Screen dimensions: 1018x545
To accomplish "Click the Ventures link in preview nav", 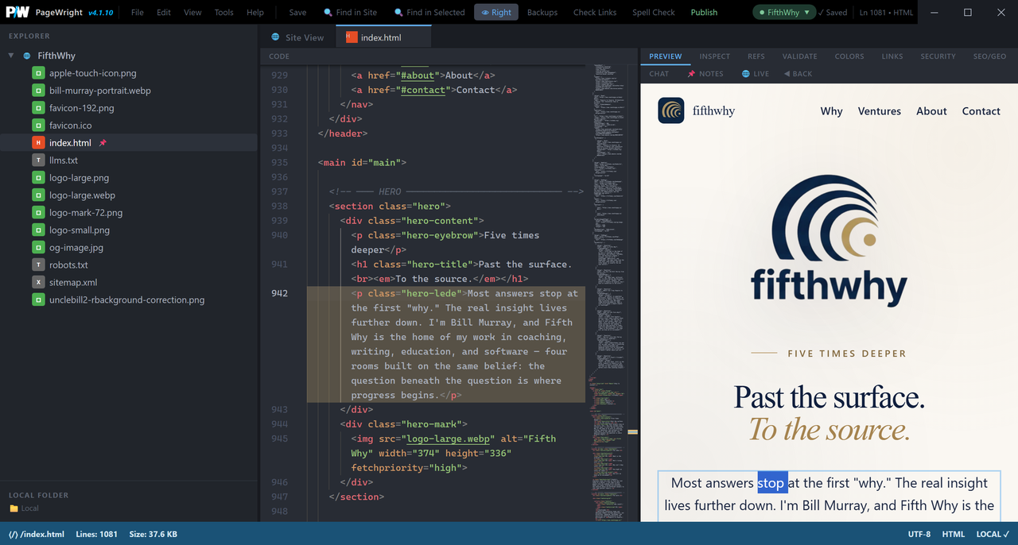I will click(880, 111).
